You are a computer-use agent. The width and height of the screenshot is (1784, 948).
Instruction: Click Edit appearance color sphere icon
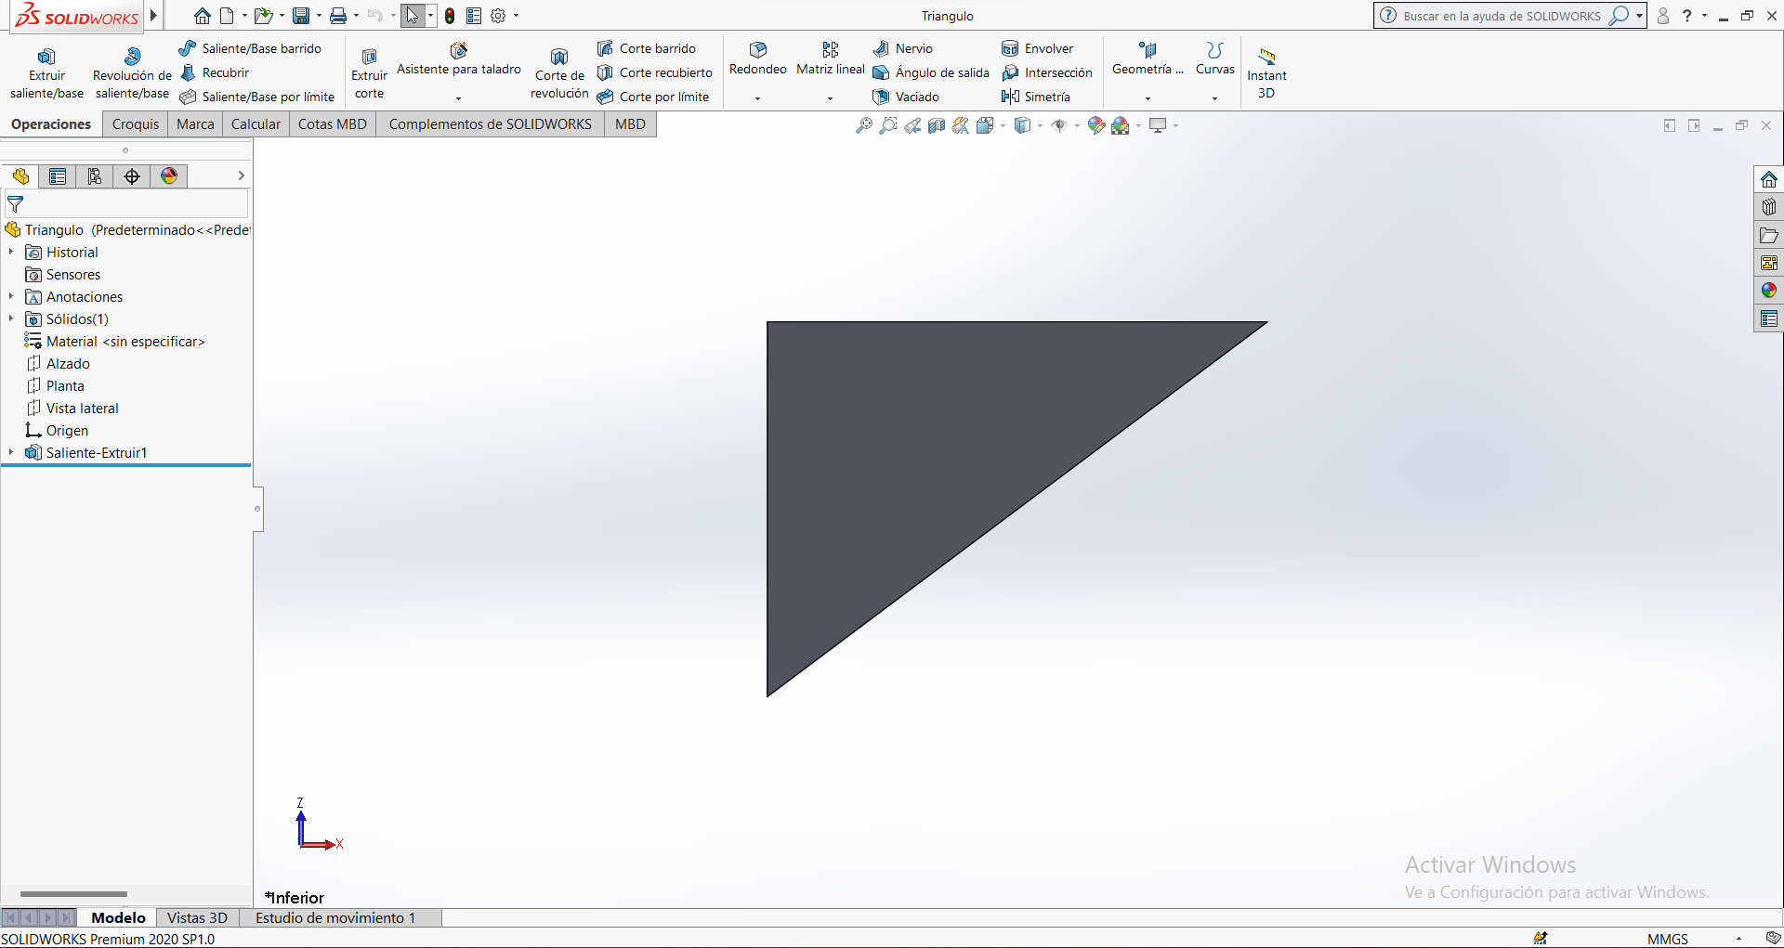1096,125
